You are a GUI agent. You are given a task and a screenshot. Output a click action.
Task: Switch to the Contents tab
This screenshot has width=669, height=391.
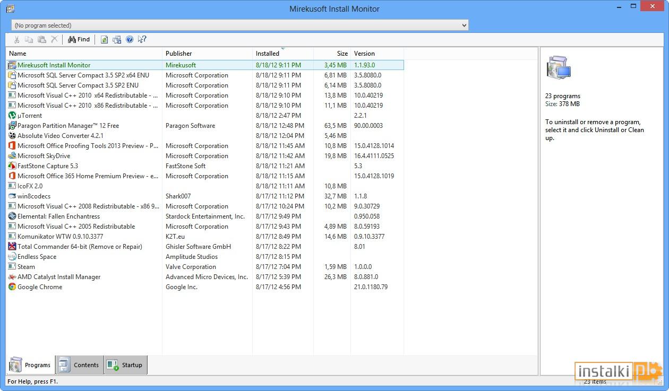coord(80,365)
